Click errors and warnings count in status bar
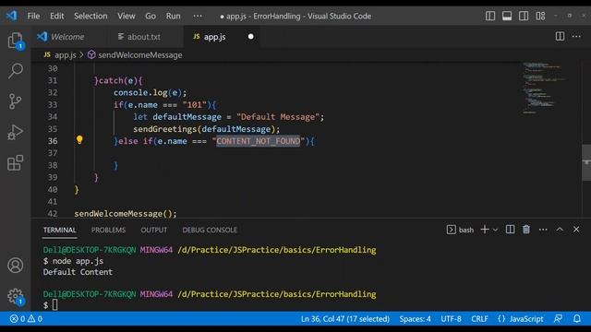 [26, 319]
